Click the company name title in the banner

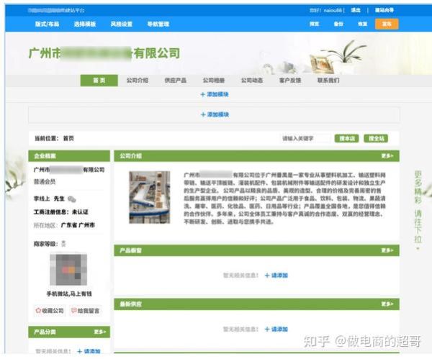[104, 53]
